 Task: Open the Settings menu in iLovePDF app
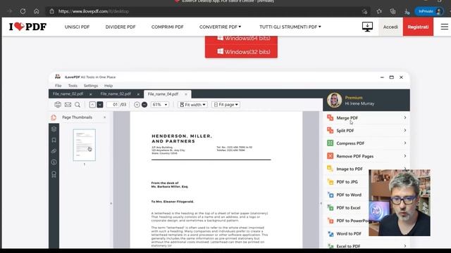pos(91,86)
